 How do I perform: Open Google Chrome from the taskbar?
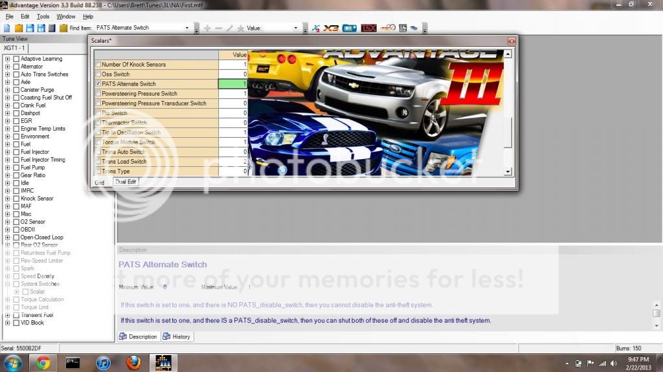pos(43,363)
